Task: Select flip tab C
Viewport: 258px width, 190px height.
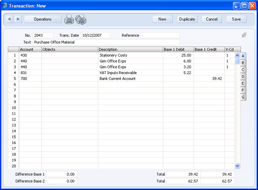Action: click(243, 70)
